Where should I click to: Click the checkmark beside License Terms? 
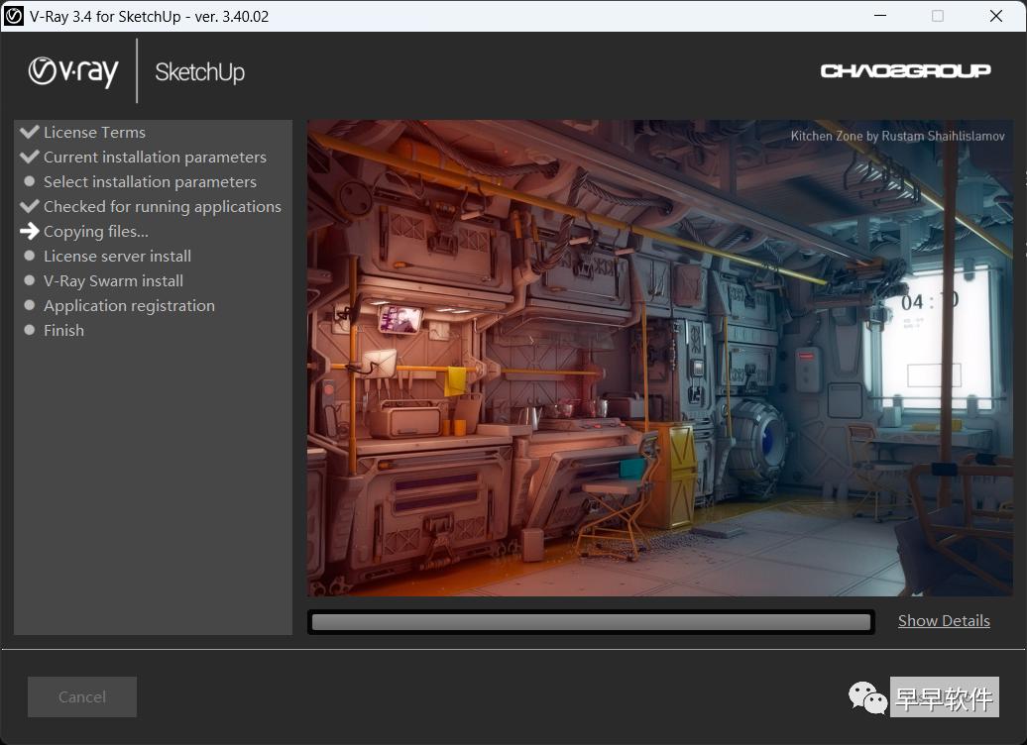30,131
